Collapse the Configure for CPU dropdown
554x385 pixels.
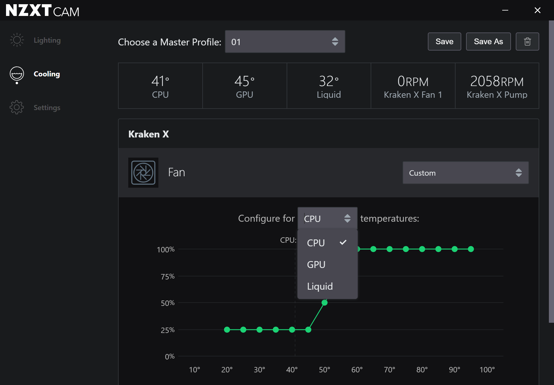327,218
